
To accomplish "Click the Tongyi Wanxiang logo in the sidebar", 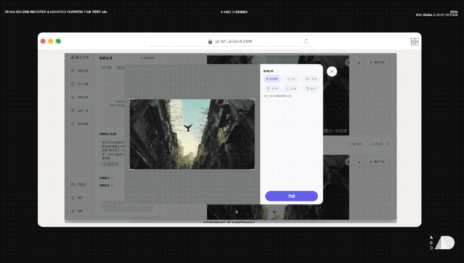I will (x=80, y=58).
